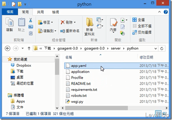Open the File (檔案) tab

(x=10, y=12)
